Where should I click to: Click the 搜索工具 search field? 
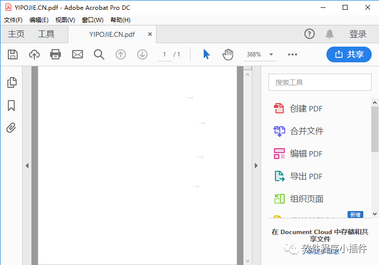320,82
